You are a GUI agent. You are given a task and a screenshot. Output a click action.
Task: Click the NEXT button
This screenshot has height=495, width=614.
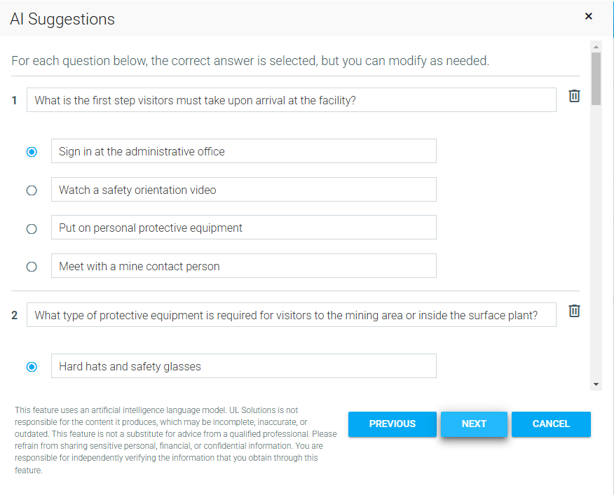[474, 424]
